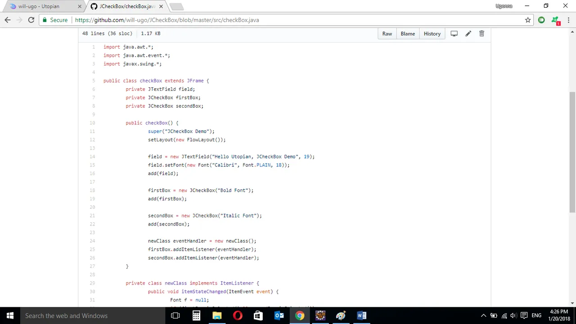This screenshot has height=324, width=576.
Task: Check battery status in the system tray
Action: click(x=494, y=315)
